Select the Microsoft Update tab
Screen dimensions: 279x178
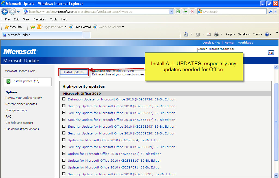click(42, 35)
